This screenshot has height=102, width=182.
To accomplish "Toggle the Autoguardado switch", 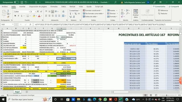I will [16, 2].
